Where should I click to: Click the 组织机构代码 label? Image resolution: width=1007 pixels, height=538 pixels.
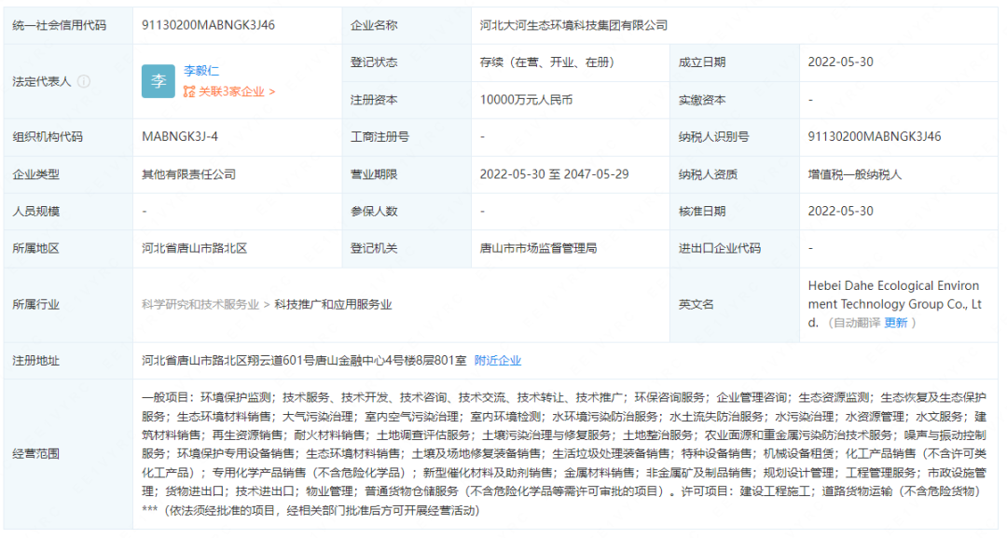click(x=48, y=137)
